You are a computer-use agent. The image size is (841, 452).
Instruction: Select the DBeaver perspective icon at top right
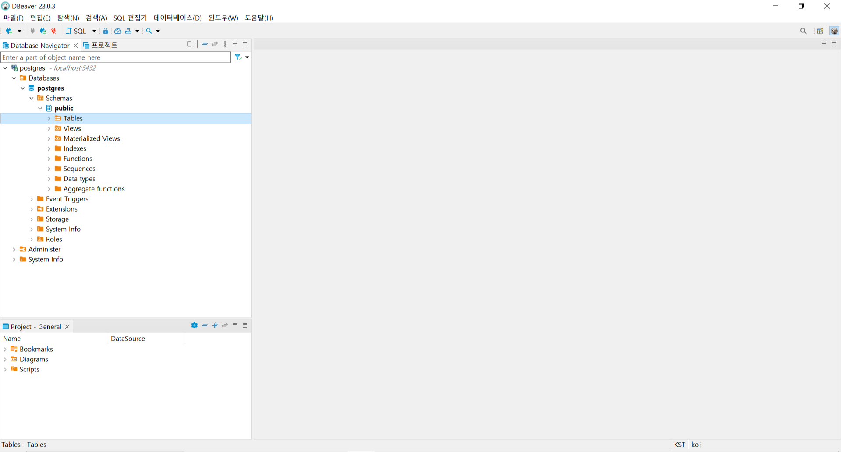click(x=834, y=31)
